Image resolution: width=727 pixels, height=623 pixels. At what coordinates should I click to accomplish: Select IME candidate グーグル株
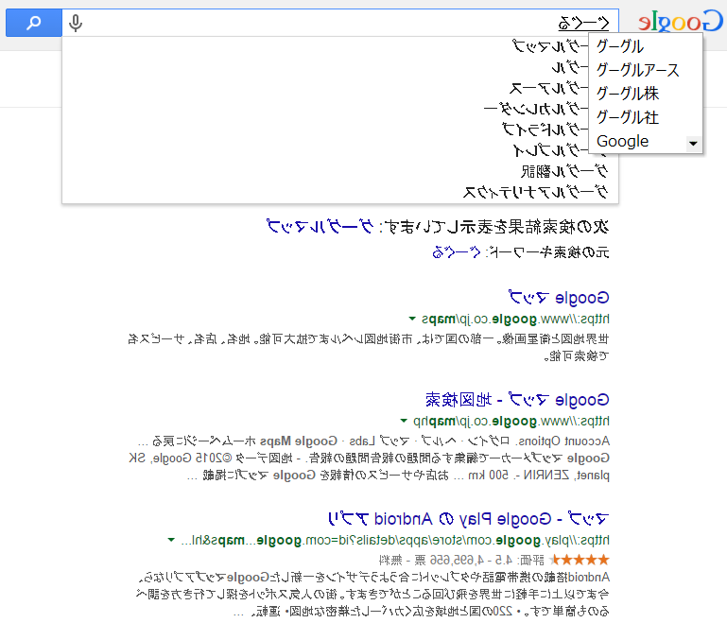pos(646,94)
